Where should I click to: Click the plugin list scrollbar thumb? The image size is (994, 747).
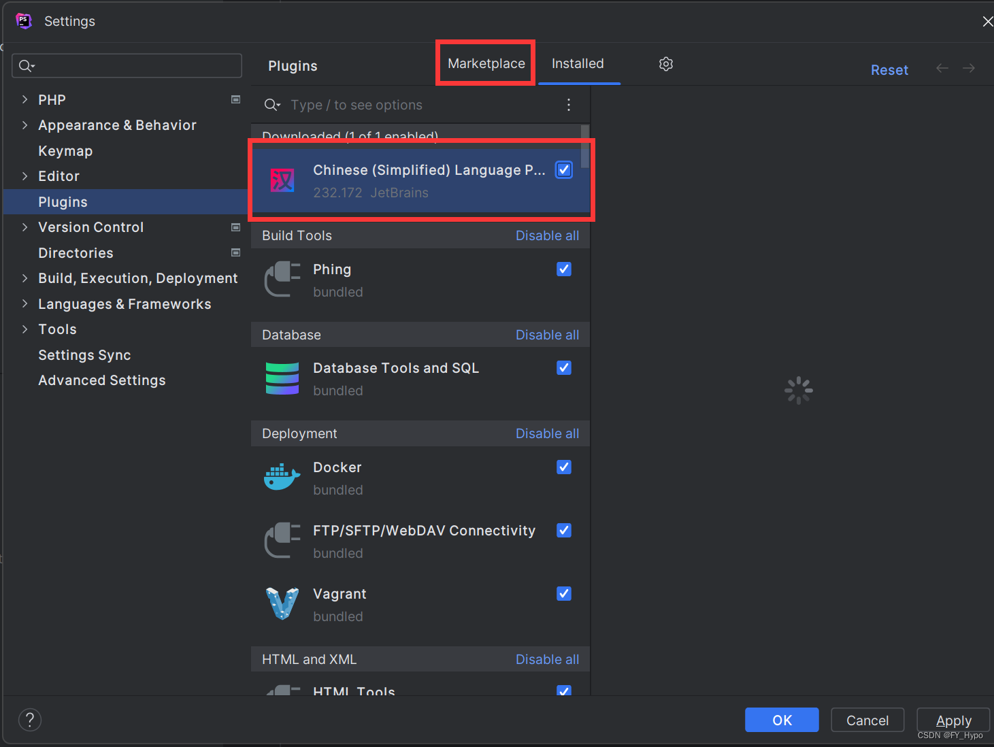(585, 146)
